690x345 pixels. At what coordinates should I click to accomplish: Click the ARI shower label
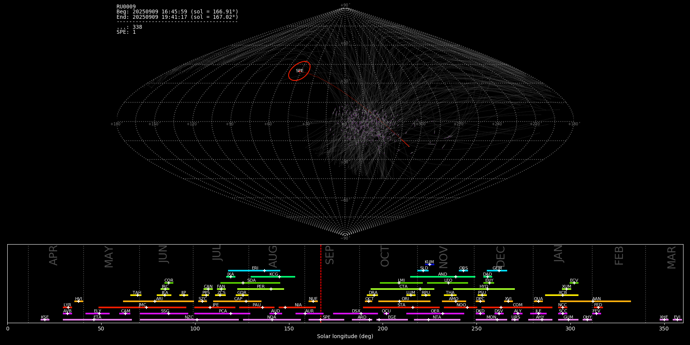pyautogui.click(x=159, y=299)
